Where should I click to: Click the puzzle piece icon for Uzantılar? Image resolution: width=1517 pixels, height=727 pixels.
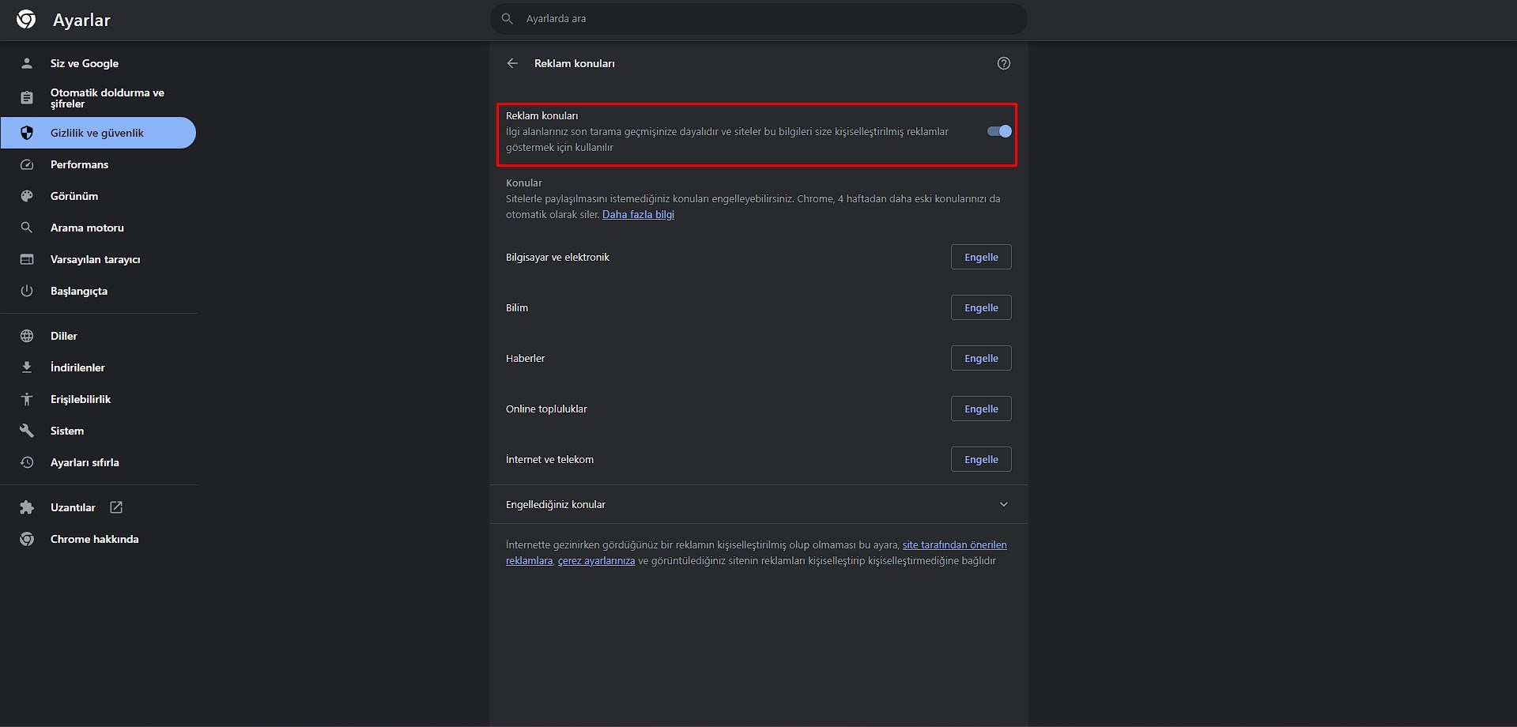coord(27,507)
